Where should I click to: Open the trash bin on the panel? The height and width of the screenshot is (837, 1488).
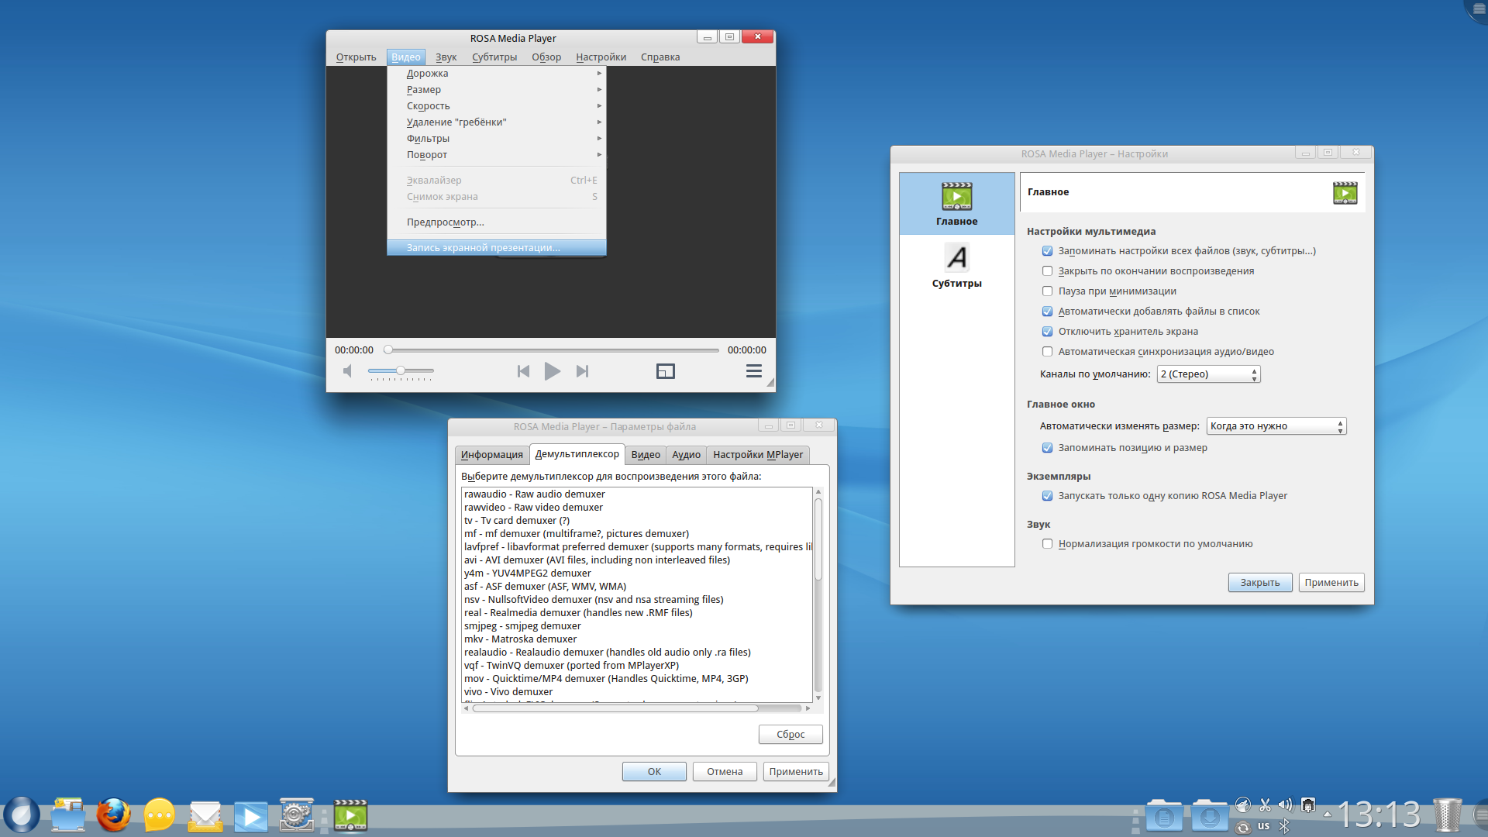(1447, 815)
